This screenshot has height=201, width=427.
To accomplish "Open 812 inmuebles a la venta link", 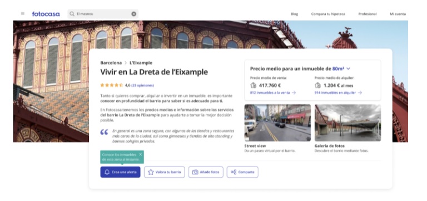I will (x=273, y=92).
